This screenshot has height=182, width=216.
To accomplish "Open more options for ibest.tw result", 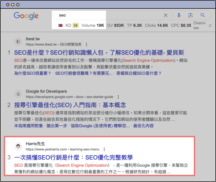I will (x=86, y=44).
